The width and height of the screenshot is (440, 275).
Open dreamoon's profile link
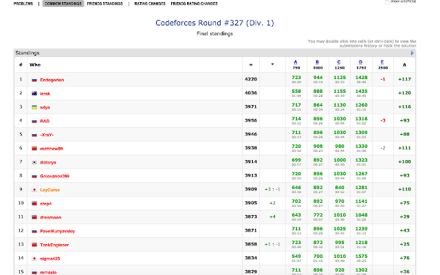[51, 217]
